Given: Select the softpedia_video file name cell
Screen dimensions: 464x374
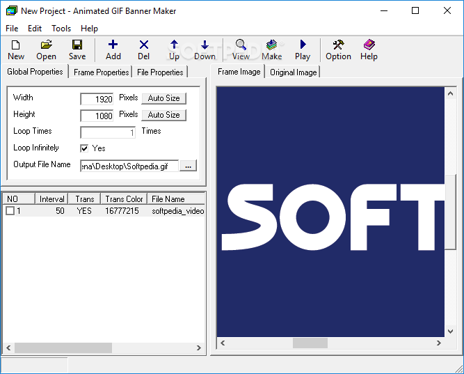Looking at the screenshot, I should pos(178,211).
